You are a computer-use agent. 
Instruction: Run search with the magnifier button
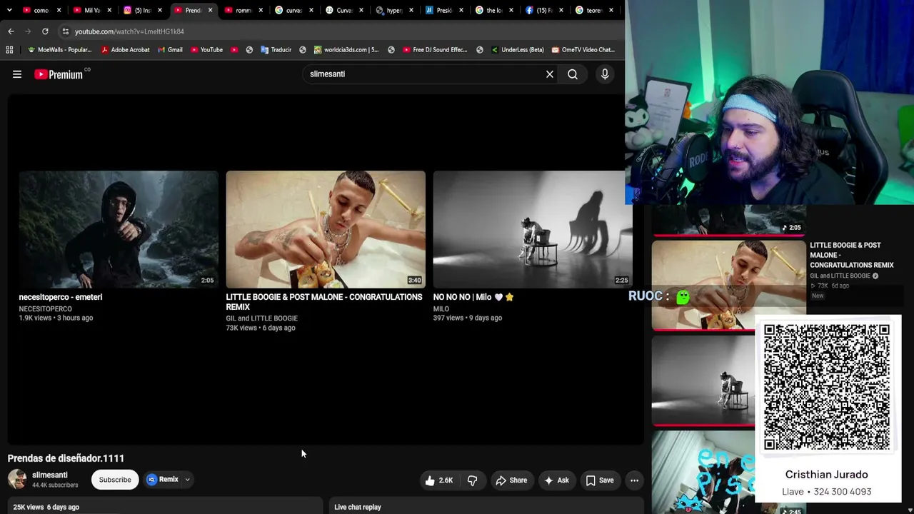point(573,74)
